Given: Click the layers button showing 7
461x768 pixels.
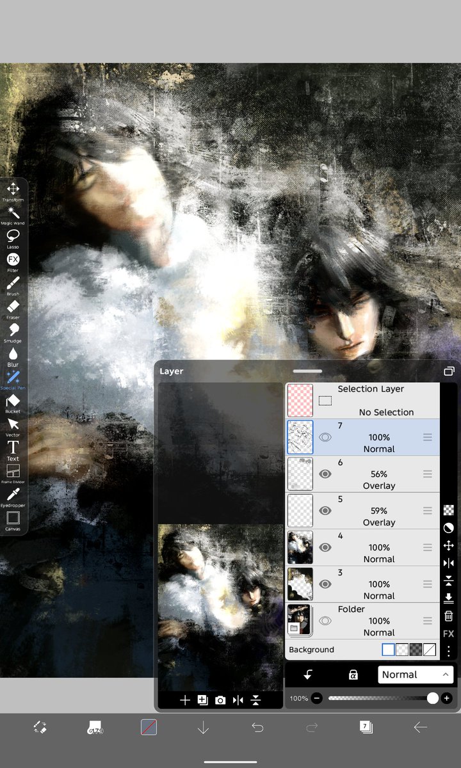Looking at the screenshot, I should (x=366, y=727).
